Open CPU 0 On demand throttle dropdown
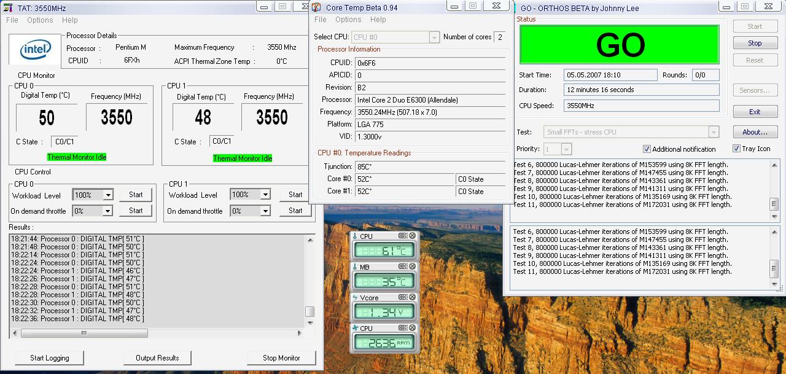 pyautogui.click(x=108, y=211)
